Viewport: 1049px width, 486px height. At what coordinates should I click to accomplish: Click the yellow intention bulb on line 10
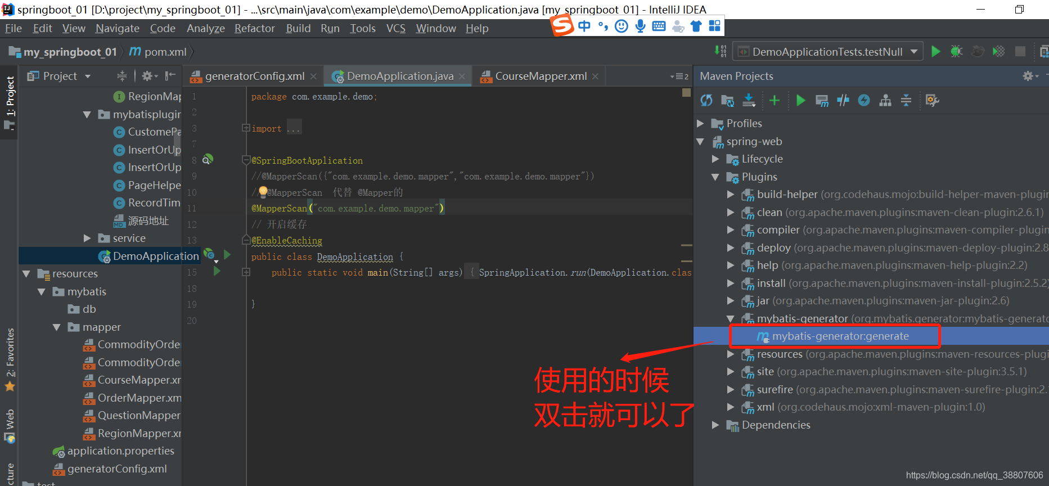(x=263, y=192)
